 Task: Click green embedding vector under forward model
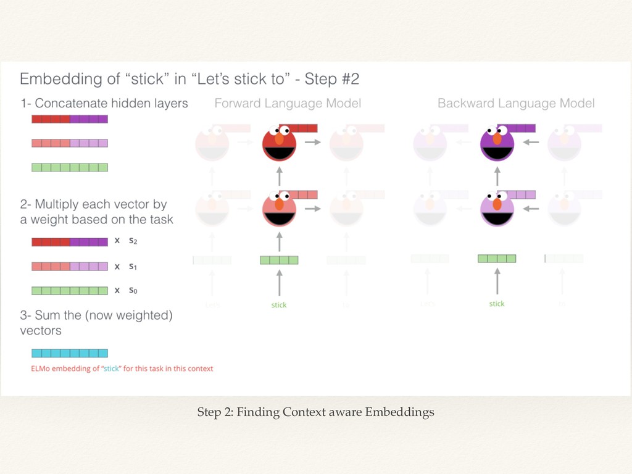[x=279, y=260]
